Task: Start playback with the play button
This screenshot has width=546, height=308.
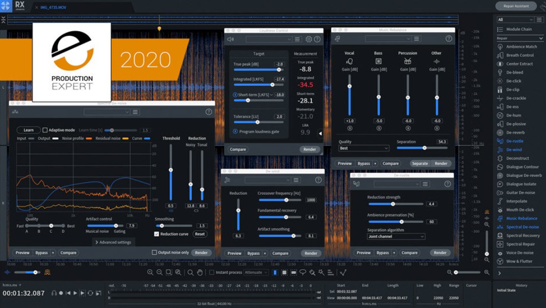Action: [x=75, y=293]
